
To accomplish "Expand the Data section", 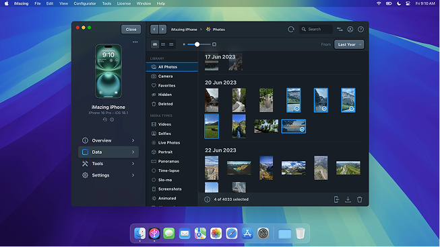I will coord(108,152).
